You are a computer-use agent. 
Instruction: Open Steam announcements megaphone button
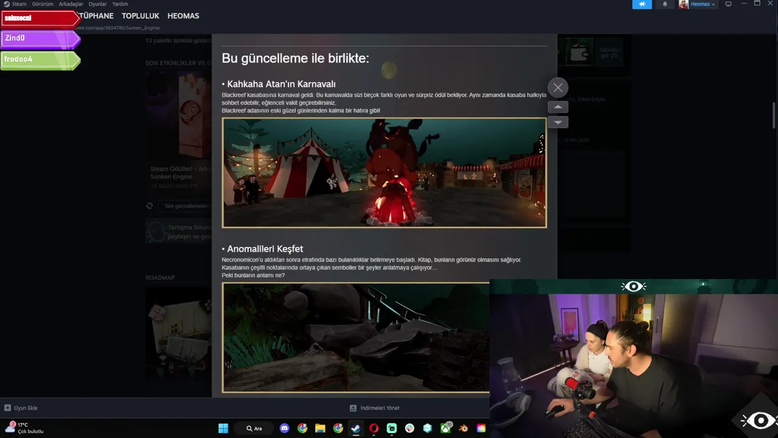point(642,4)
